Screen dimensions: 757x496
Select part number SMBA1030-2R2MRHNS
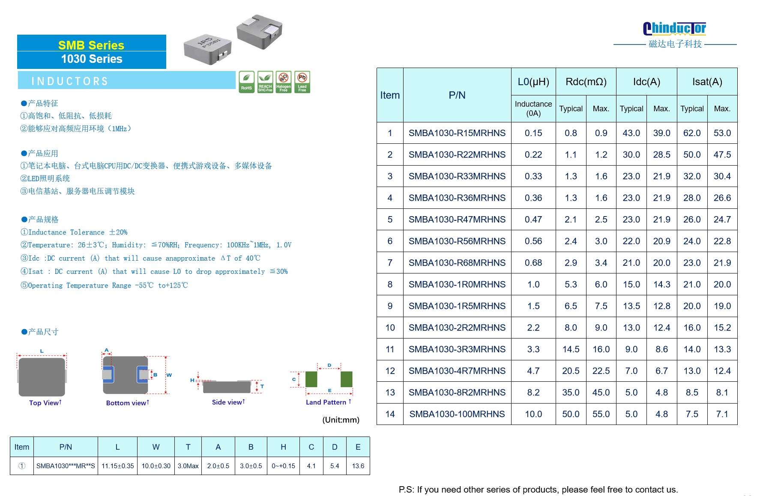point(457,328)
